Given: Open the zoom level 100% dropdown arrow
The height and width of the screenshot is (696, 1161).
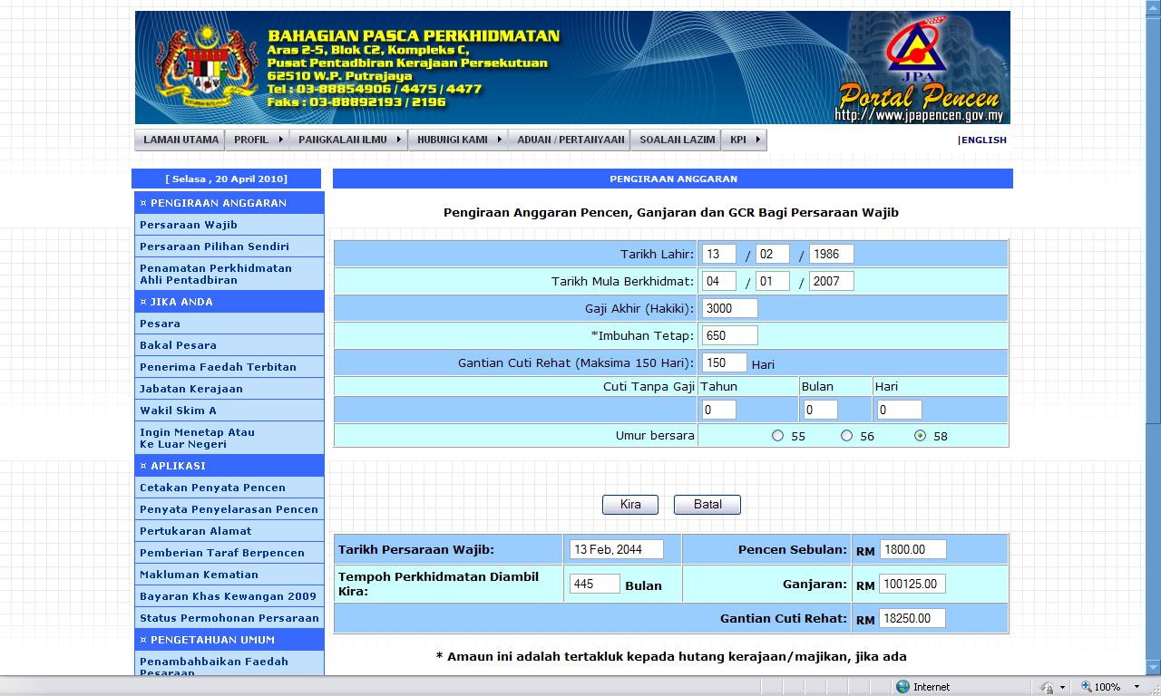Looking at the screenshot, I should point(1137,687).
